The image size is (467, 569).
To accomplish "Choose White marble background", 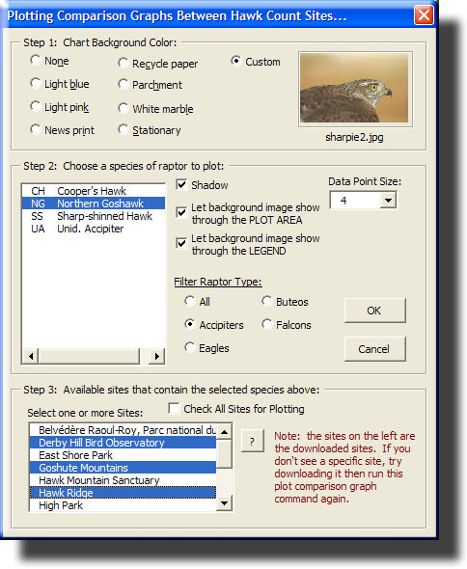I will pos(124,108).
